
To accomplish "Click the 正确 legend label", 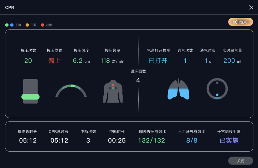I will [x=18, y=25].
